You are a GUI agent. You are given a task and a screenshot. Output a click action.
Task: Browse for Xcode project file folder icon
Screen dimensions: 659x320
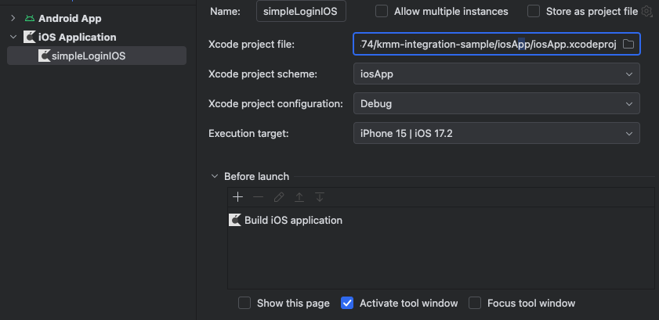point(628,44)
